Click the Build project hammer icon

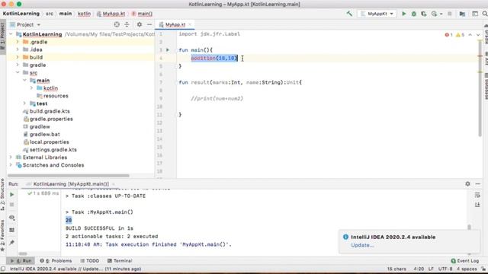pyautogui.click(x=349, y=14)
